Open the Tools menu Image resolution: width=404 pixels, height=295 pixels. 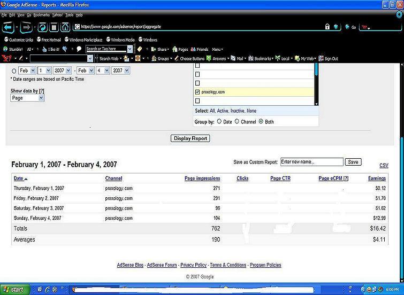click(x=69, y=15)
